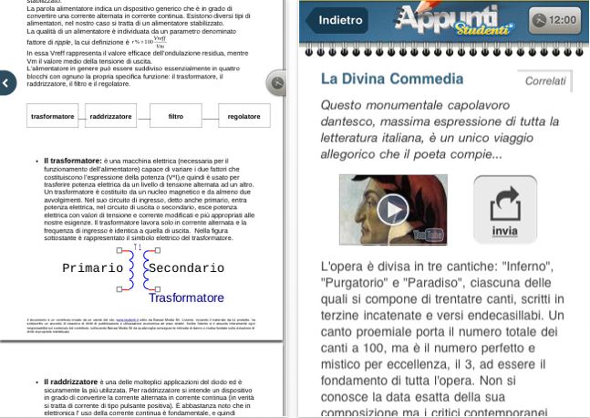Select the regolatore block in diagram
Viewport: 590px width, 418px height.
tap(243, 116)
